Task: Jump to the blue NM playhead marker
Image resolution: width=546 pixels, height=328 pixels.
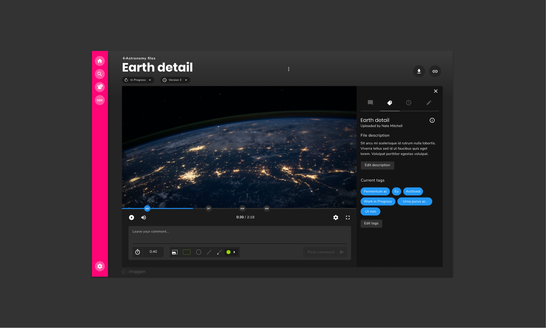Action: click(147, 208)
